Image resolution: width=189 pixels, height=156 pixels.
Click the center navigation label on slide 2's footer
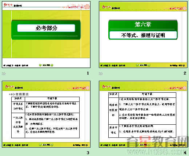[143, 65]
